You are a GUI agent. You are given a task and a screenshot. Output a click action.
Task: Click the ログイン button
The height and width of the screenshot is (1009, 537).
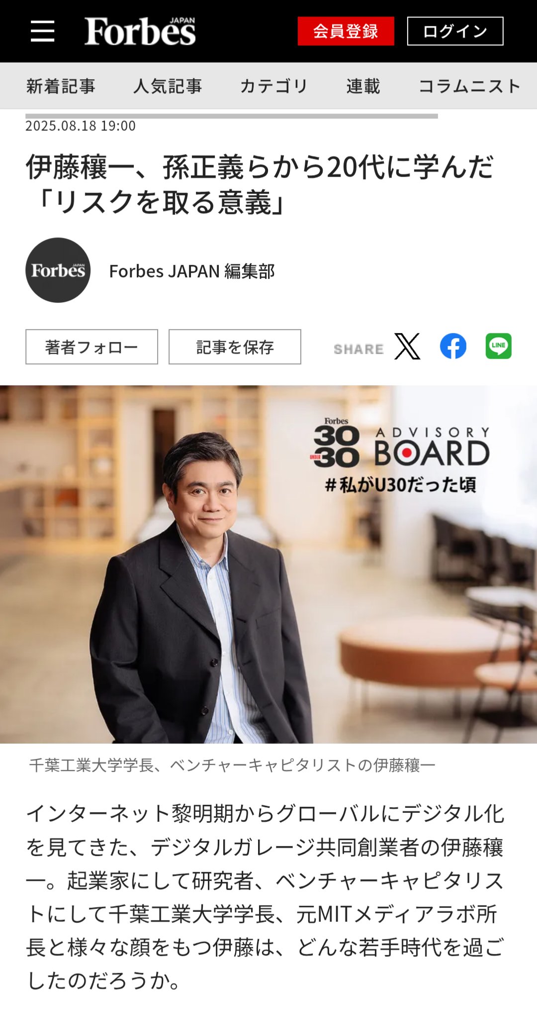(x=455, y=31)
